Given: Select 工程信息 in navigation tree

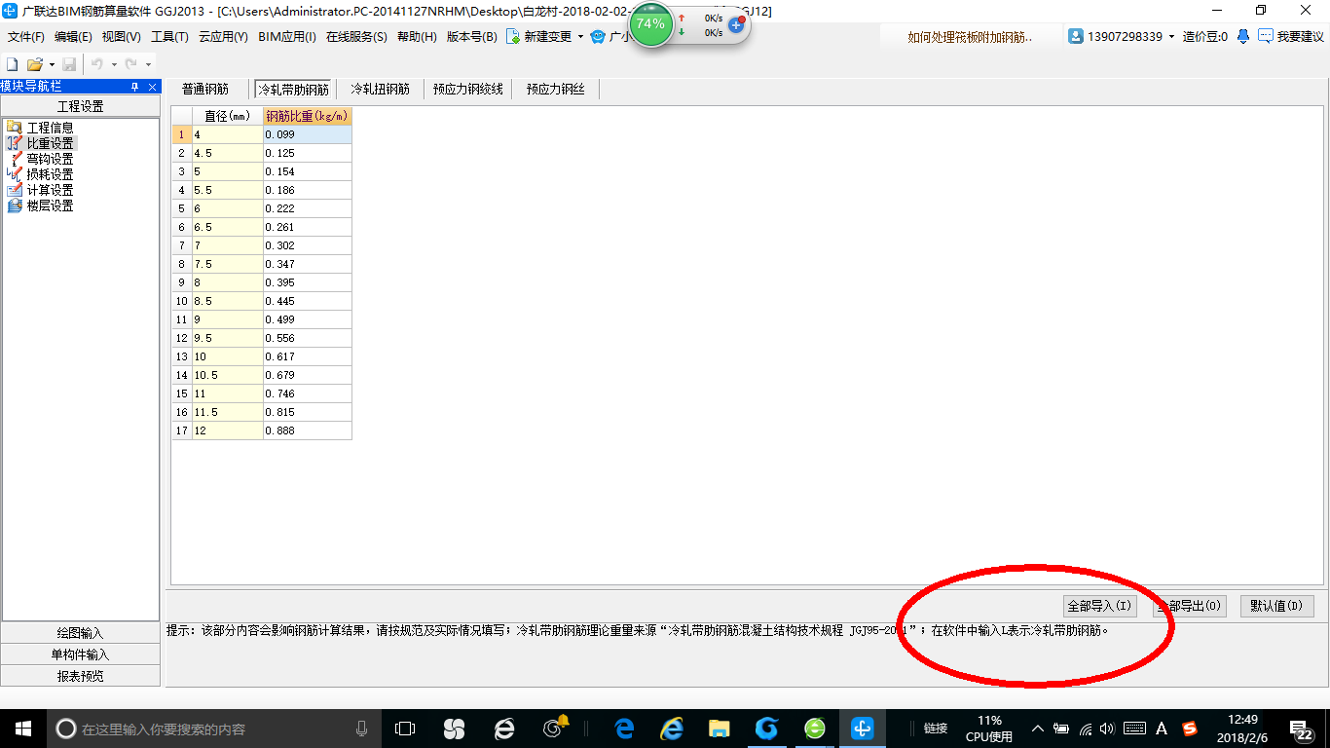Looking at the screenshot, I should pyautogui.click(x=50, y=128).
